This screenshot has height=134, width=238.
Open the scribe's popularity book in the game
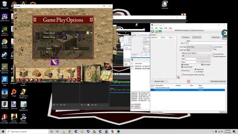click(x=105, y=76)
